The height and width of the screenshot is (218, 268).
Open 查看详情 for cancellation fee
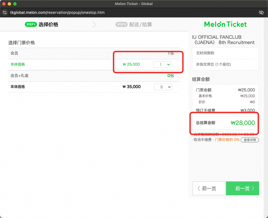tap(249, 140)
